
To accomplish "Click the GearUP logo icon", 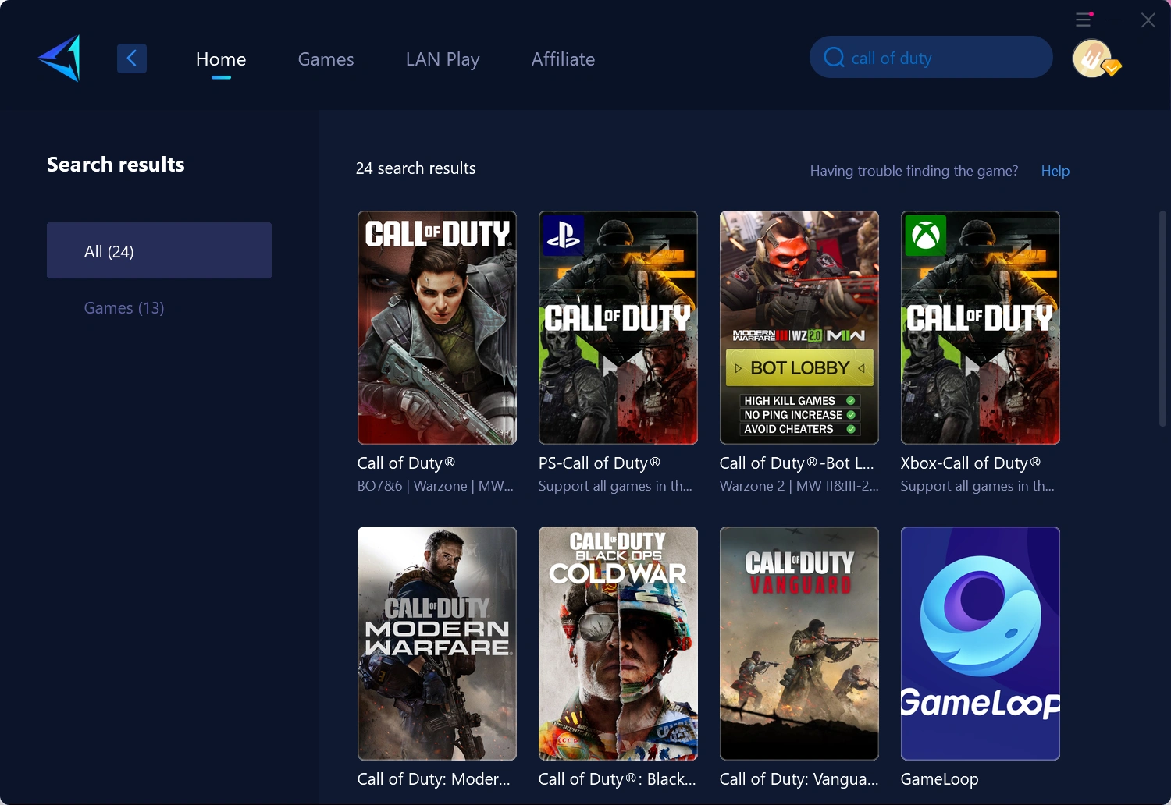I will pos(60,58).
